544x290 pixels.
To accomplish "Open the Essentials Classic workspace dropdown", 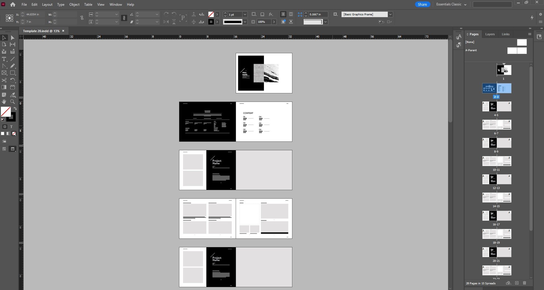I will 451,4.
